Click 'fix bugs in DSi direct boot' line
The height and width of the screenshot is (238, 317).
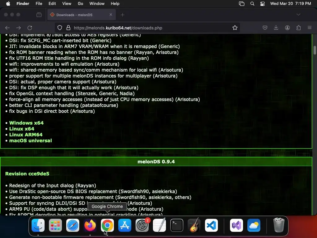52,111
